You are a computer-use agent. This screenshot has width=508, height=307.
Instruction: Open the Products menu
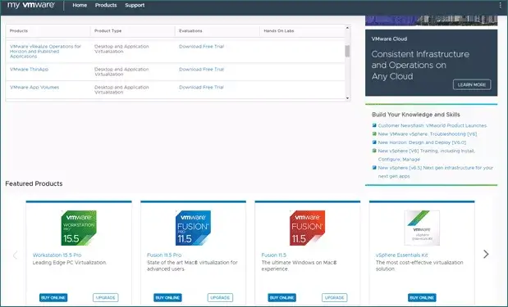[106, 5]
